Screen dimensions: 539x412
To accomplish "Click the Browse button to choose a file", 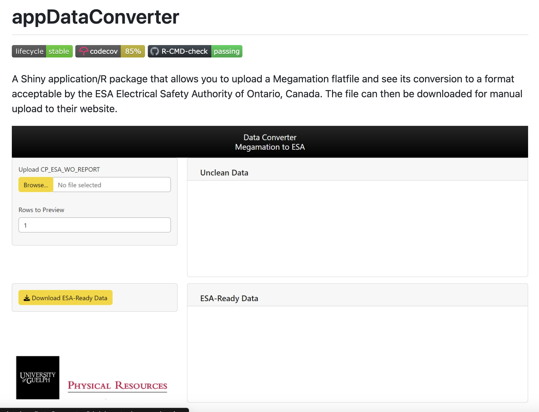I will [x=35, y=185].
